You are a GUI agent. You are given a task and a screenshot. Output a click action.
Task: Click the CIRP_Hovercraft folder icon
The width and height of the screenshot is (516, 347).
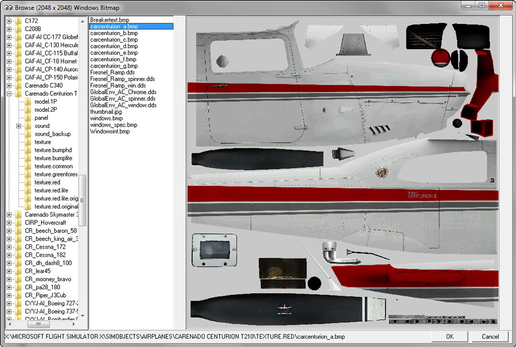tap(18, 222)
